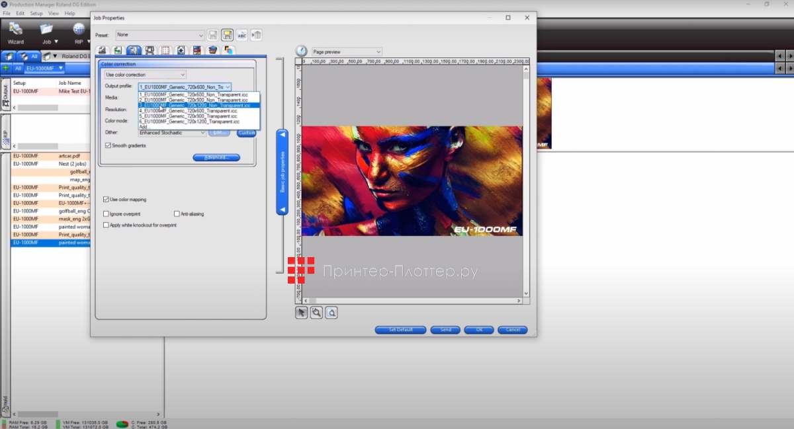Expand the Page preview dropdown
The height and width of the screenshot is (429, 794).
(x=347, y=52)
